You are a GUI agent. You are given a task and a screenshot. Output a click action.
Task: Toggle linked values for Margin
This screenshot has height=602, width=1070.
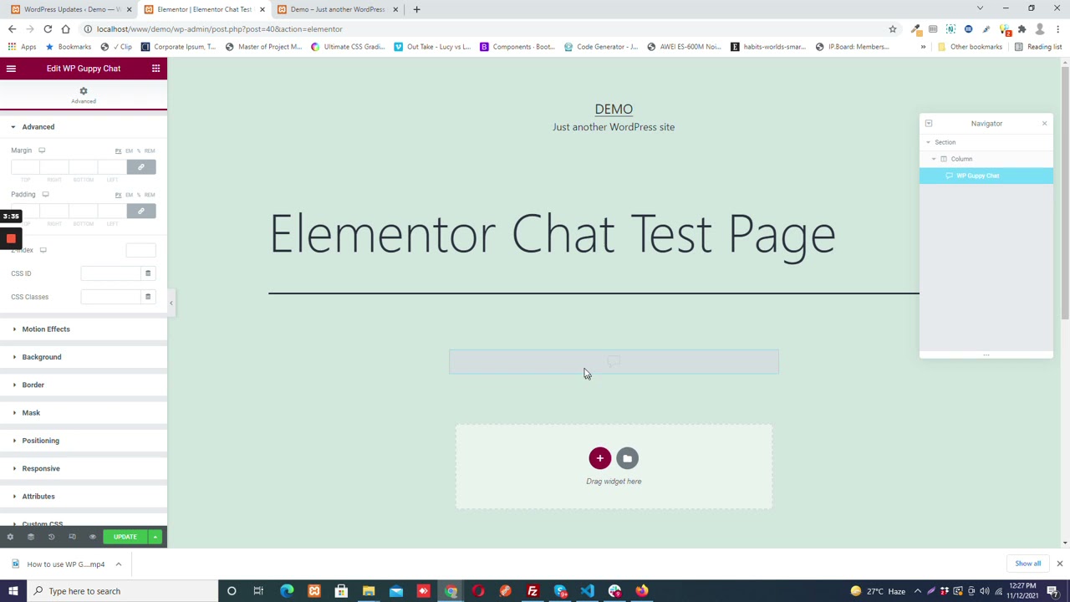140,167
